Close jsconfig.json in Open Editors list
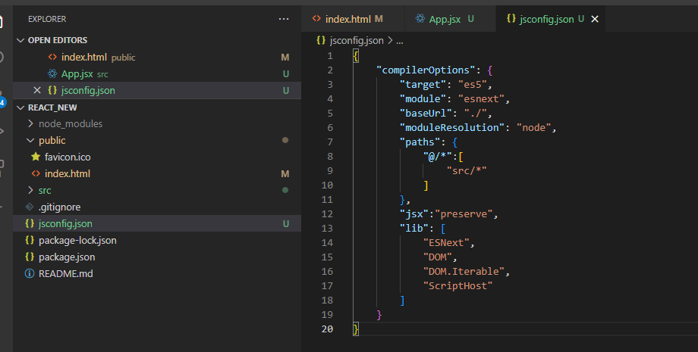This screenshot has width=698, height=352. pyautogui.click(x=37, y=90)
